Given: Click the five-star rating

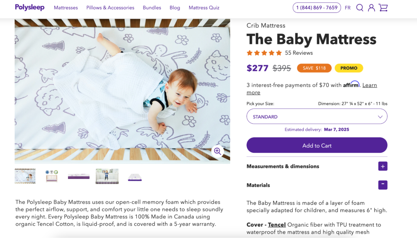Looking at the screenshot, I should [264, 53].
